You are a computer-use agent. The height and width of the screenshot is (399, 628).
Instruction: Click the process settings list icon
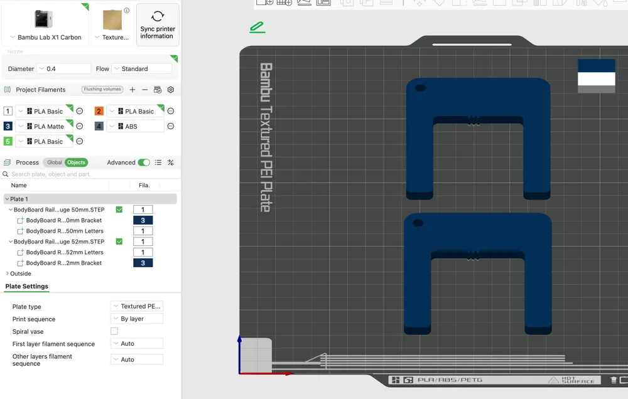[158, 162]
